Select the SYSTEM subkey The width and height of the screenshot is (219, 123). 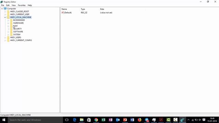[17, 35]
